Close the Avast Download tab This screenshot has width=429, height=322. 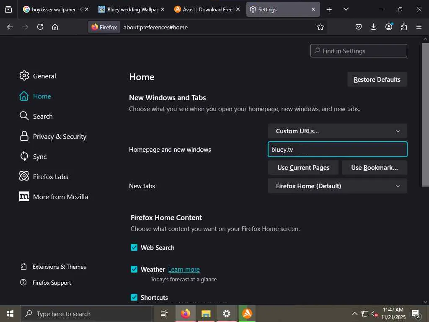pos(238,9)
